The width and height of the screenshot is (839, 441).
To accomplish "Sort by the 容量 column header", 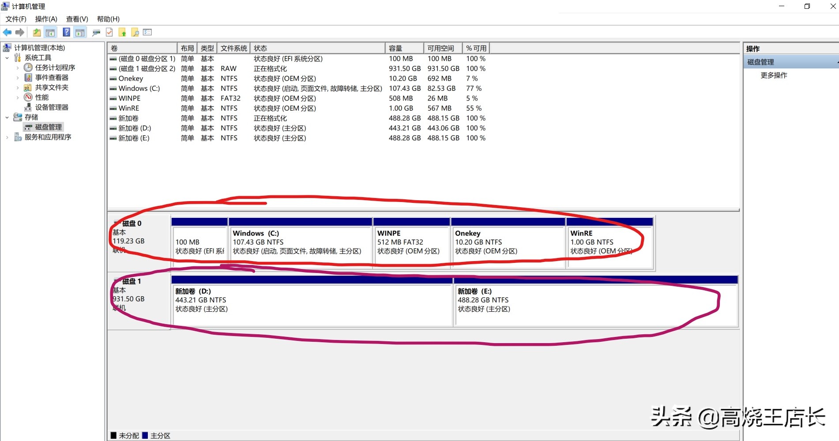I will 404,48.
